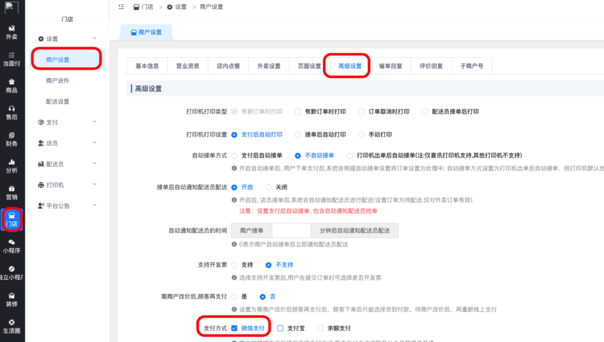Open the 外卖 takeout sidebar icon
This screenshot has width=604, height=342.
12,32
